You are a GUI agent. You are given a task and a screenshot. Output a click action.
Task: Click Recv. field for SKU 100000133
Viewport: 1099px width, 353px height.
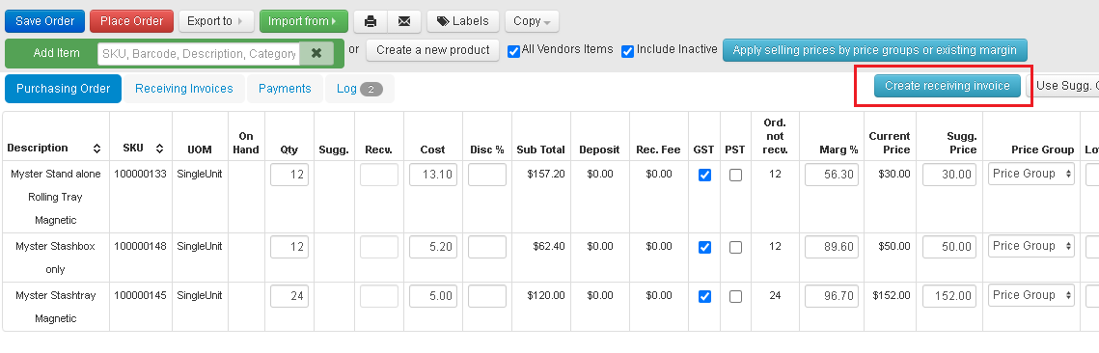pyautogui.click(x=379, y=176)
